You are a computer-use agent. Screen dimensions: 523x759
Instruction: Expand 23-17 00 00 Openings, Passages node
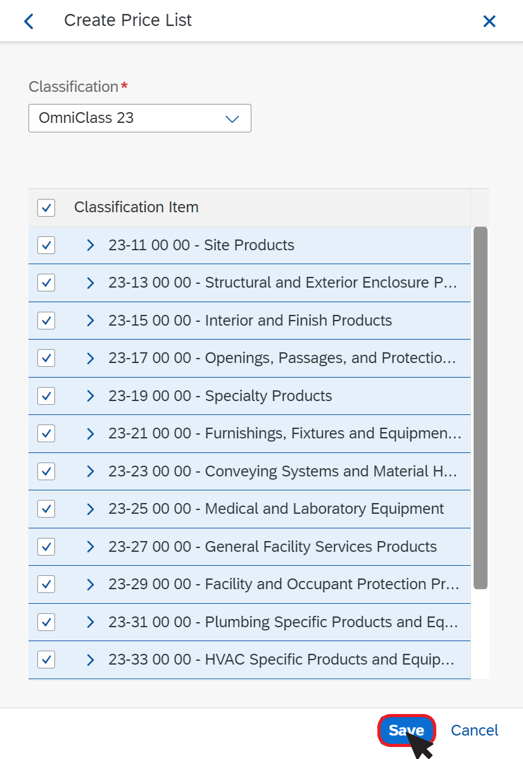(91, 358)
